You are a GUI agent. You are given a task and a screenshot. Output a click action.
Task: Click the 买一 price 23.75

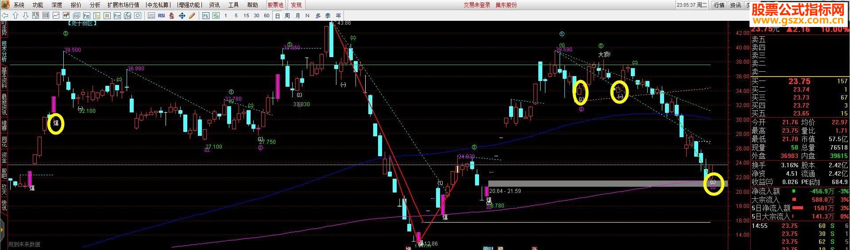pos(799,81)
